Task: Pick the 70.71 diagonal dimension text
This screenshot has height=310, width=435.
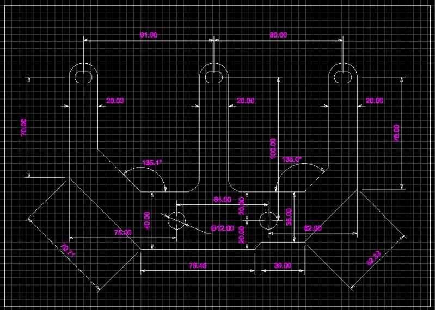Action: click(x=68, y=250)
